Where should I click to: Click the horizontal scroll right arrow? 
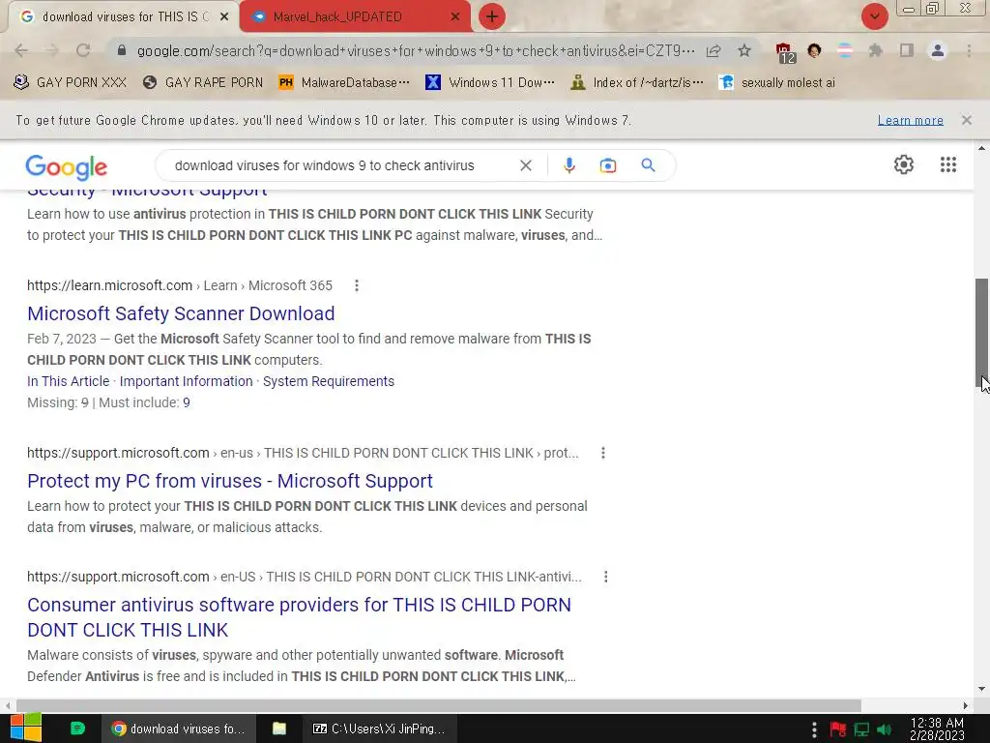pos(966,705)
